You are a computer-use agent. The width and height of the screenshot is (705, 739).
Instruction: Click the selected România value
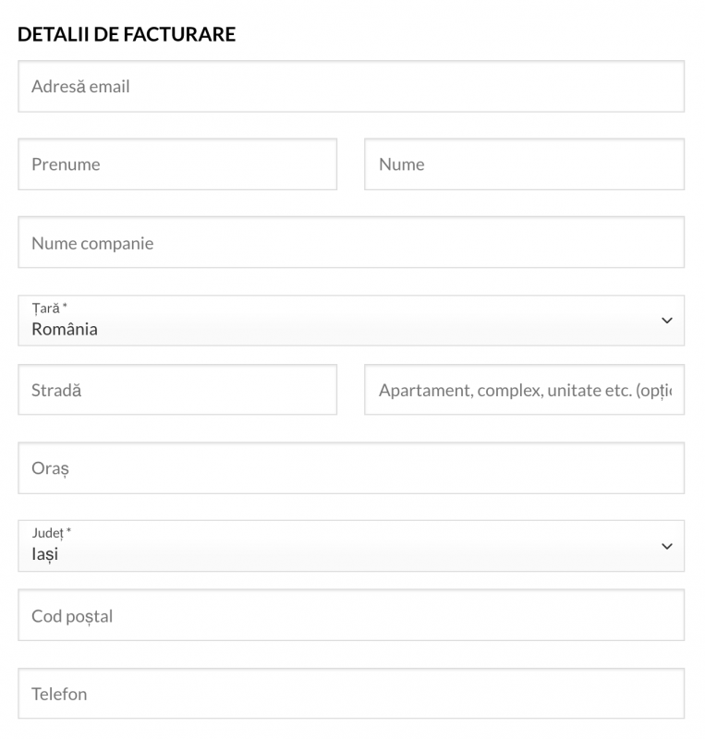tap(65, 330)
